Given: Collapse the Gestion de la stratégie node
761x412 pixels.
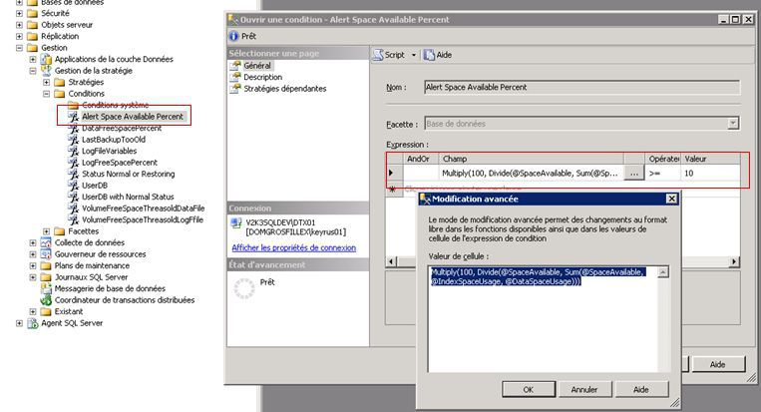Looking at the screenshot, I should click(x=33, y=71).
